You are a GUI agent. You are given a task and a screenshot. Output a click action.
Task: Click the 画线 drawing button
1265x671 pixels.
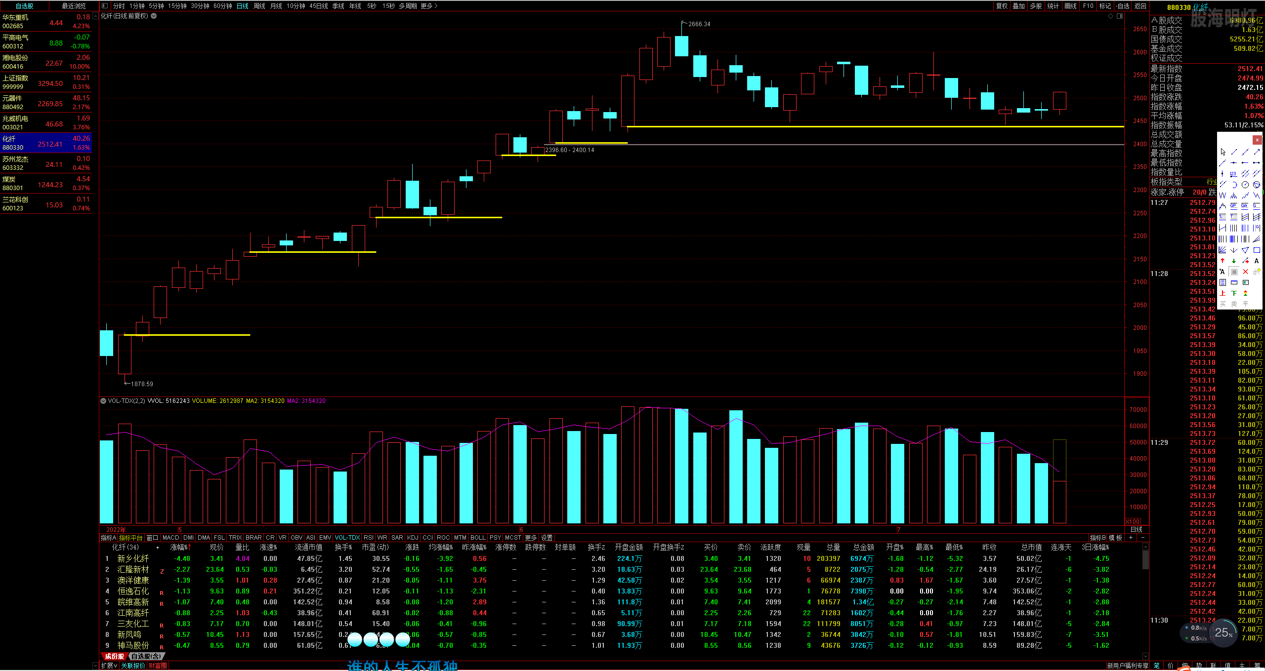pyautogui.click(x=1070, y=6)
